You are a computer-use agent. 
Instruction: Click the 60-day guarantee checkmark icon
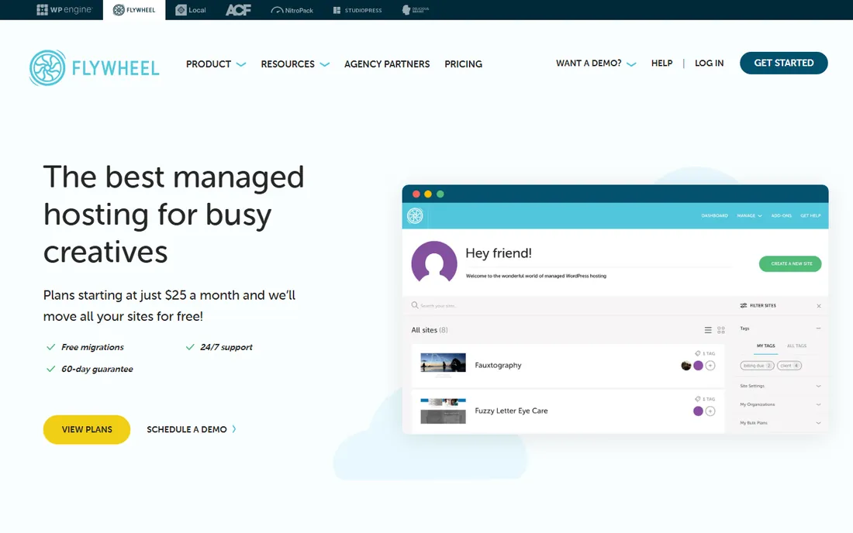50,369
